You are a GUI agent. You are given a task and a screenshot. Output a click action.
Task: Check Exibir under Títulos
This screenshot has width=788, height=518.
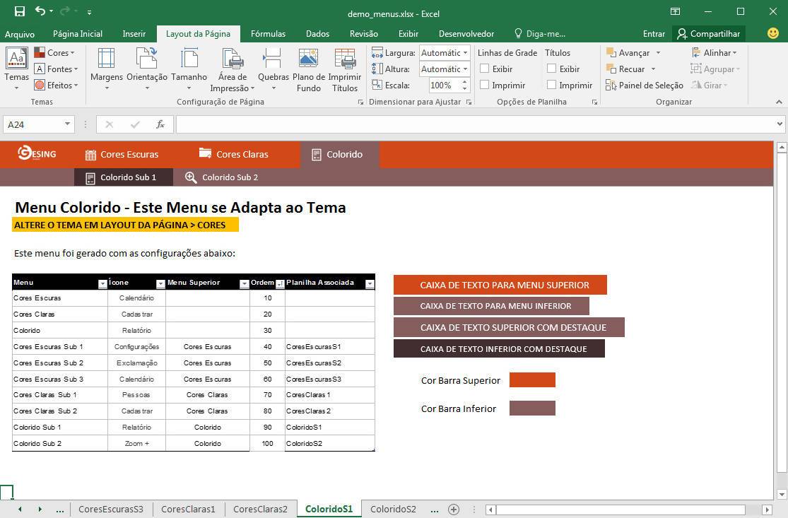pos(552,69)
